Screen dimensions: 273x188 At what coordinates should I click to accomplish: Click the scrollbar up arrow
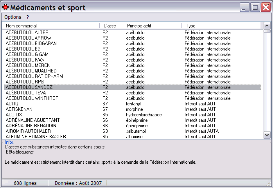[x=267, y=26]
